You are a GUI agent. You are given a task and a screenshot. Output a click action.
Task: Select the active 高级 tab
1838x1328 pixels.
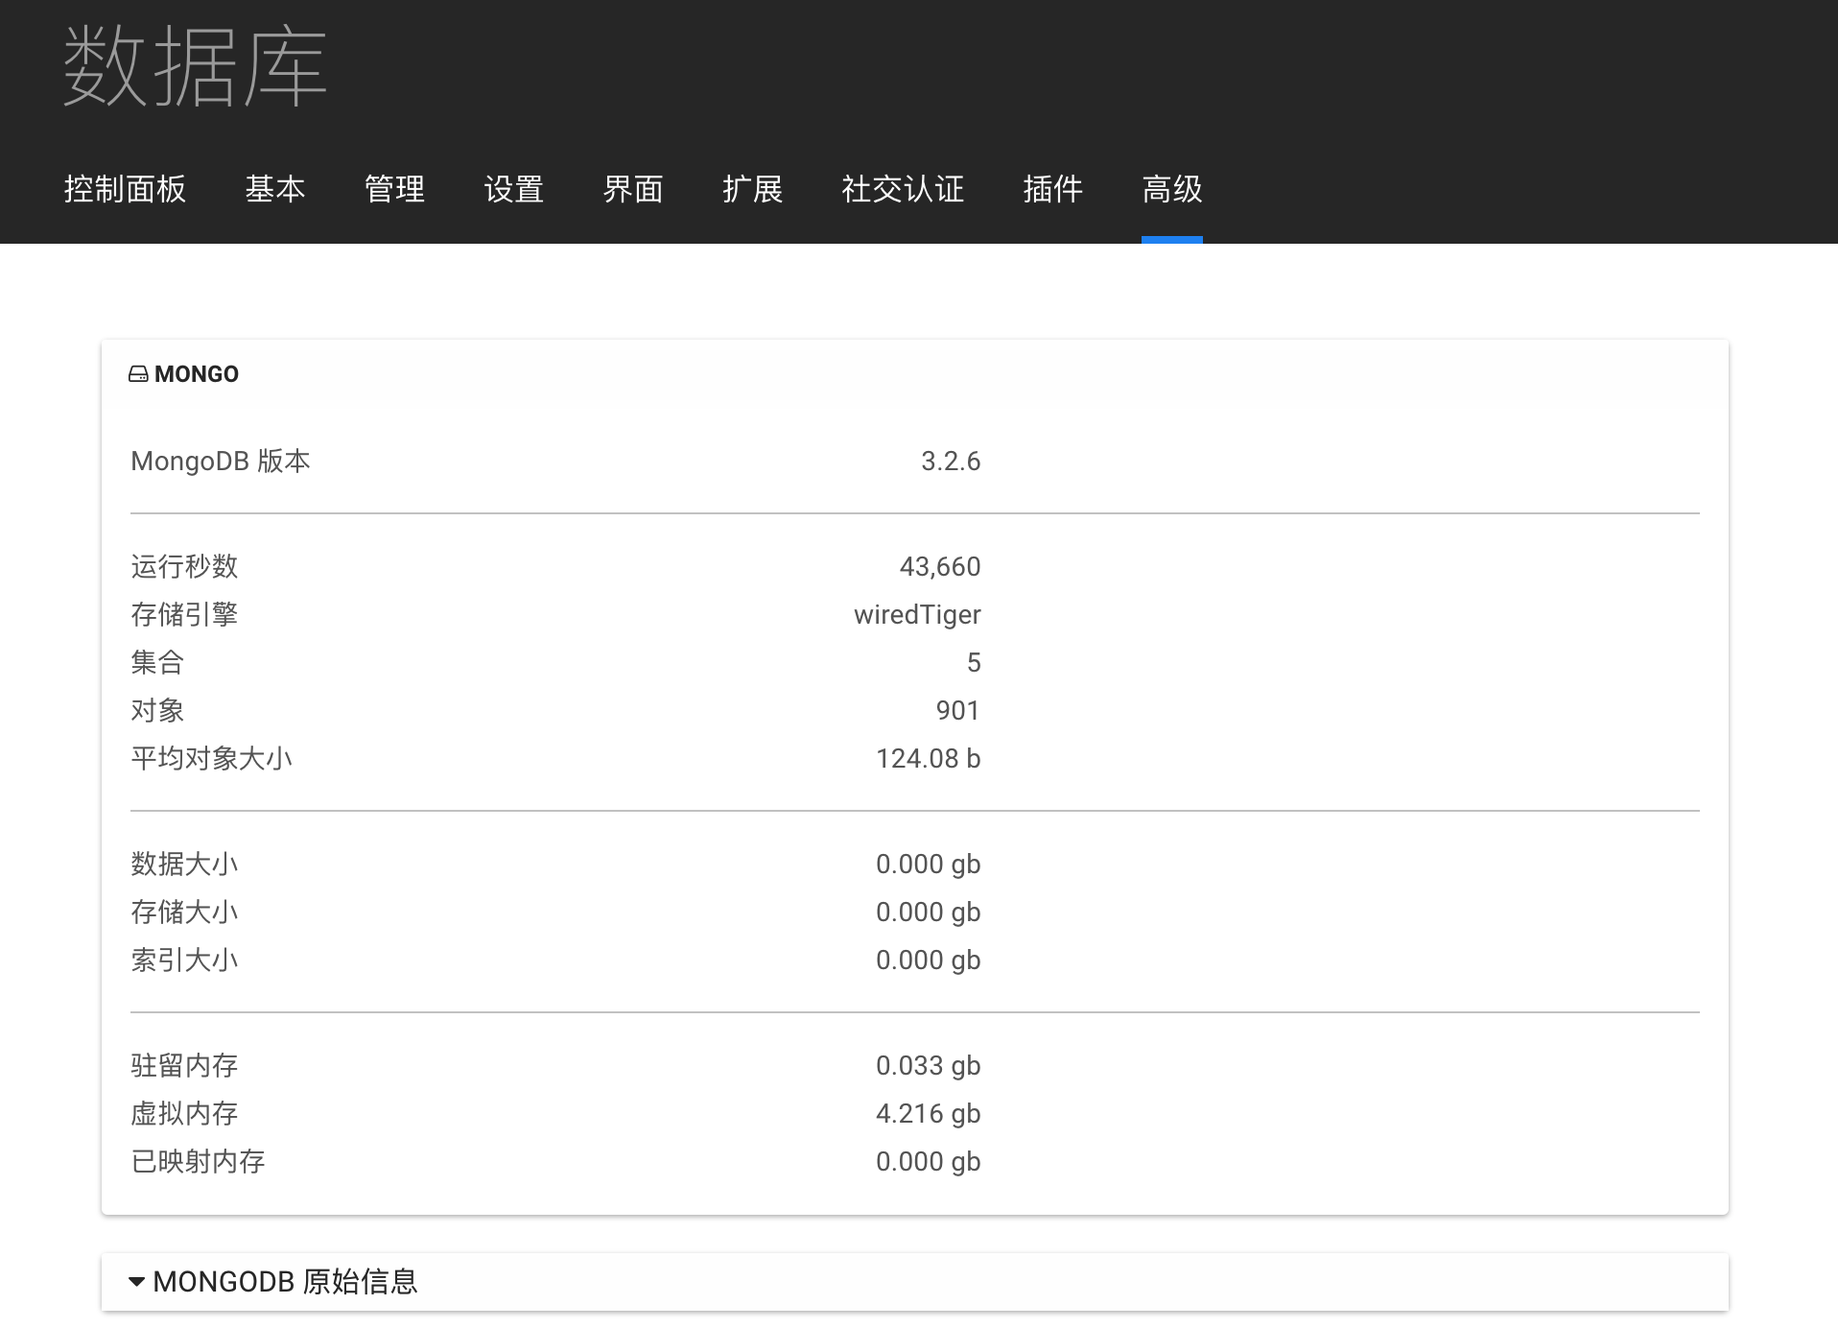(x=1172, y=189)
